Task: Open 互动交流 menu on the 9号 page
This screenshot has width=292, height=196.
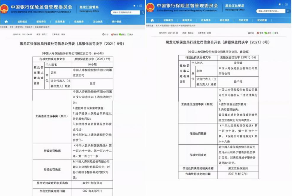Action: point(98,22)
